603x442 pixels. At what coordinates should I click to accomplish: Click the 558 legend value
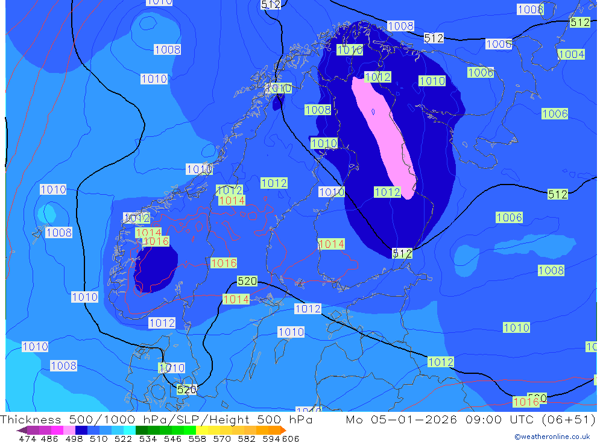coord(197,438)
